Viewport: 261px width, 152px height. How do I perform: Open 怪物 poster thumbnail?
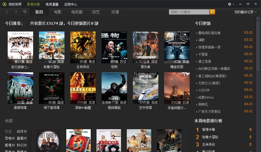pos(114,47)
